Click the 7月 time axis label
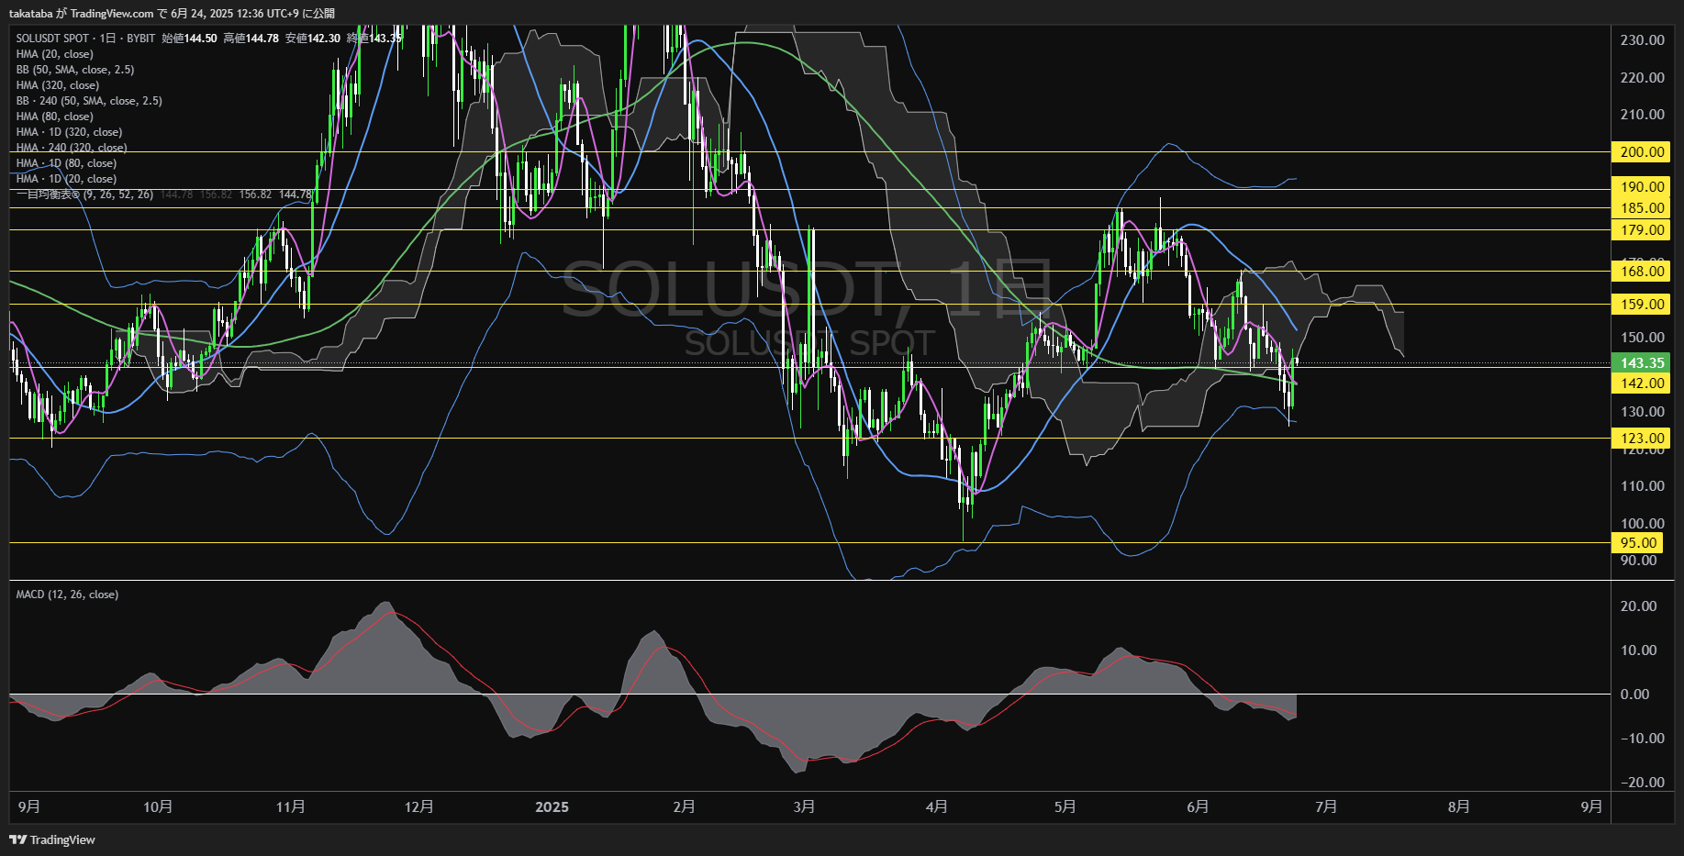 1325,806
